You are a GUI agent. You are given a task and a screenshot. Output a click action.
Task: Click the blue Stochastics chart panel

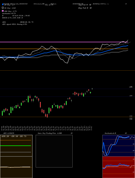[x=119, y=146]
